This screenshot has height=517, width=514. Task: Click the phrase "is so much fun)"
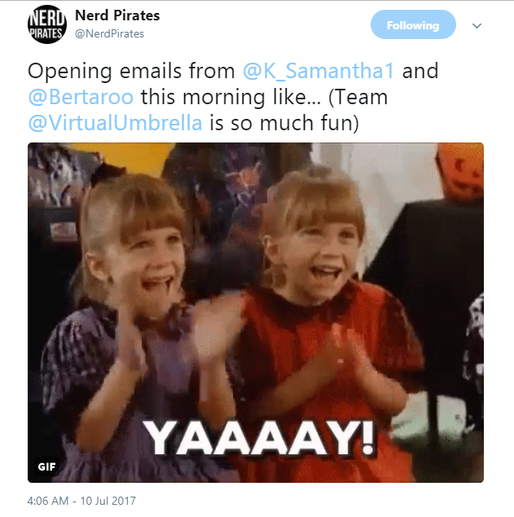point(284,123)
